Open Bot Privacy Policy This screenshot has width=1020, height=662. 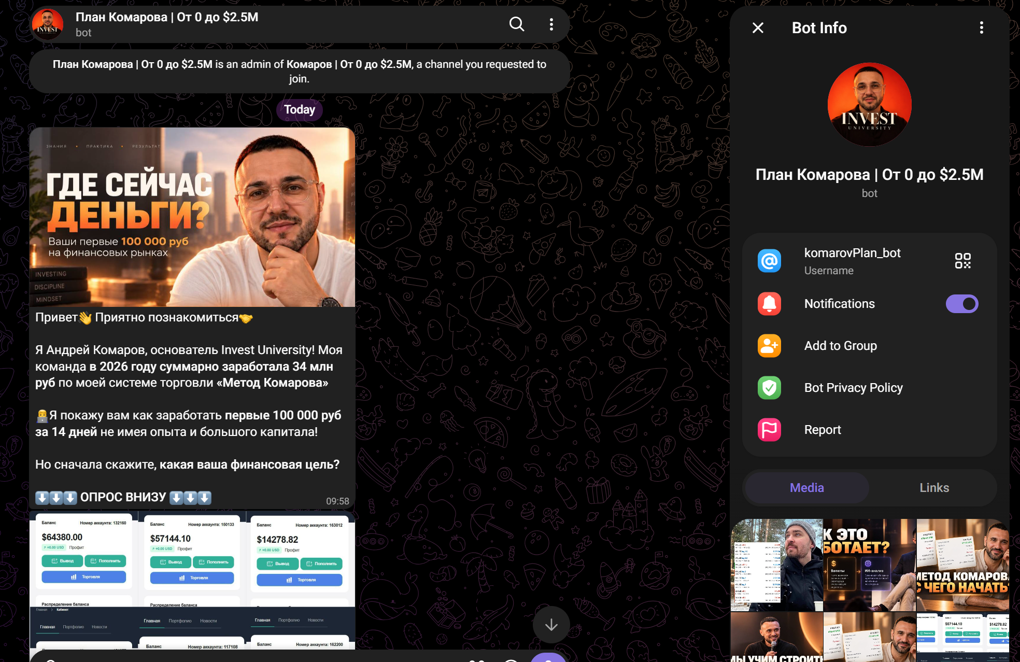point(870,388)
